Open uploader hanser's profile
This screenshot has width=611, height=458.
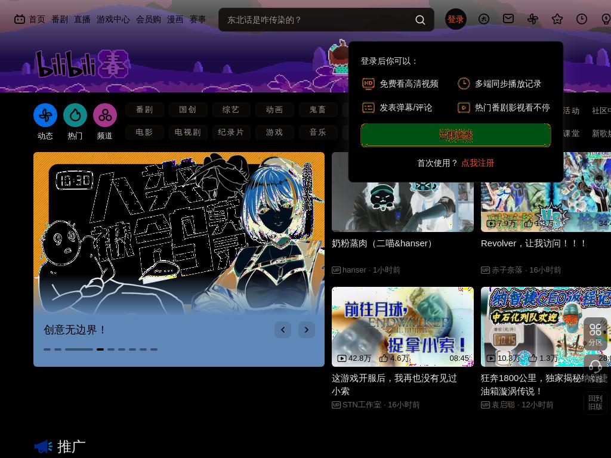[354, 270]
